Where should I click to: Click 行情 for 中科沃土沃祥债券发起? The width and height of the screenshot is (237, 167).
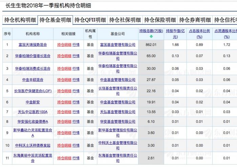coord(76,146)
